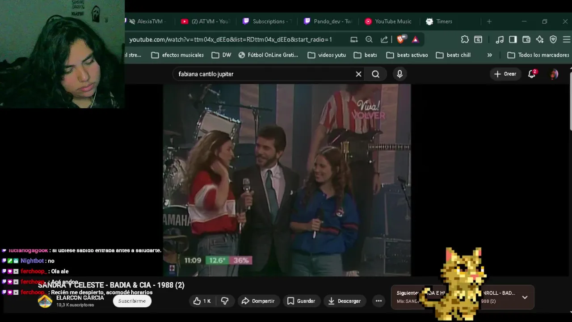
Task: Open the Brave Wallet icon
Action: coord(526,39)
